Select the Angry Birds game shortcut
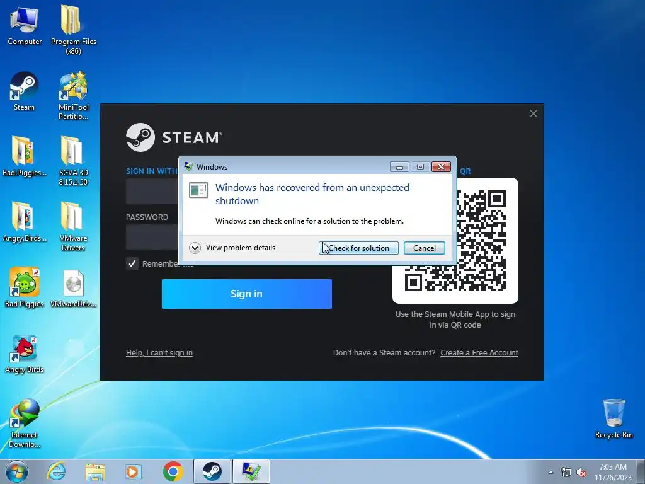645x484 pixels. (x=25, y=354)
